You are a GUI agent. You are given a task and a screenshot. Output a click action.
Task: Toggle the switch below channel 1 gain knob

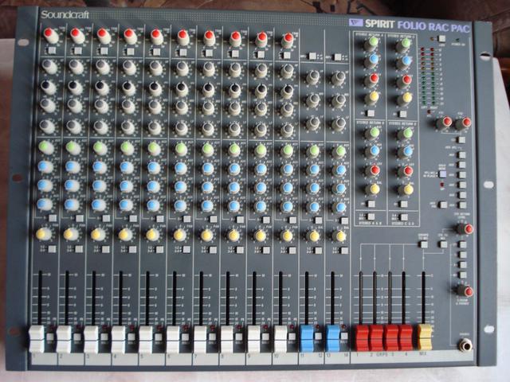coord(51,52)
